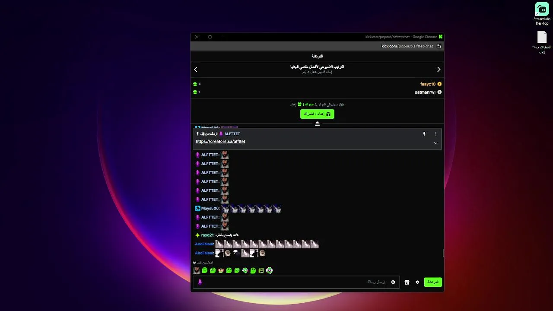Insert the square dark-green quick emote
Viewport: 553px width, 311px height.
pyautogui.click(x=261, y=270)
